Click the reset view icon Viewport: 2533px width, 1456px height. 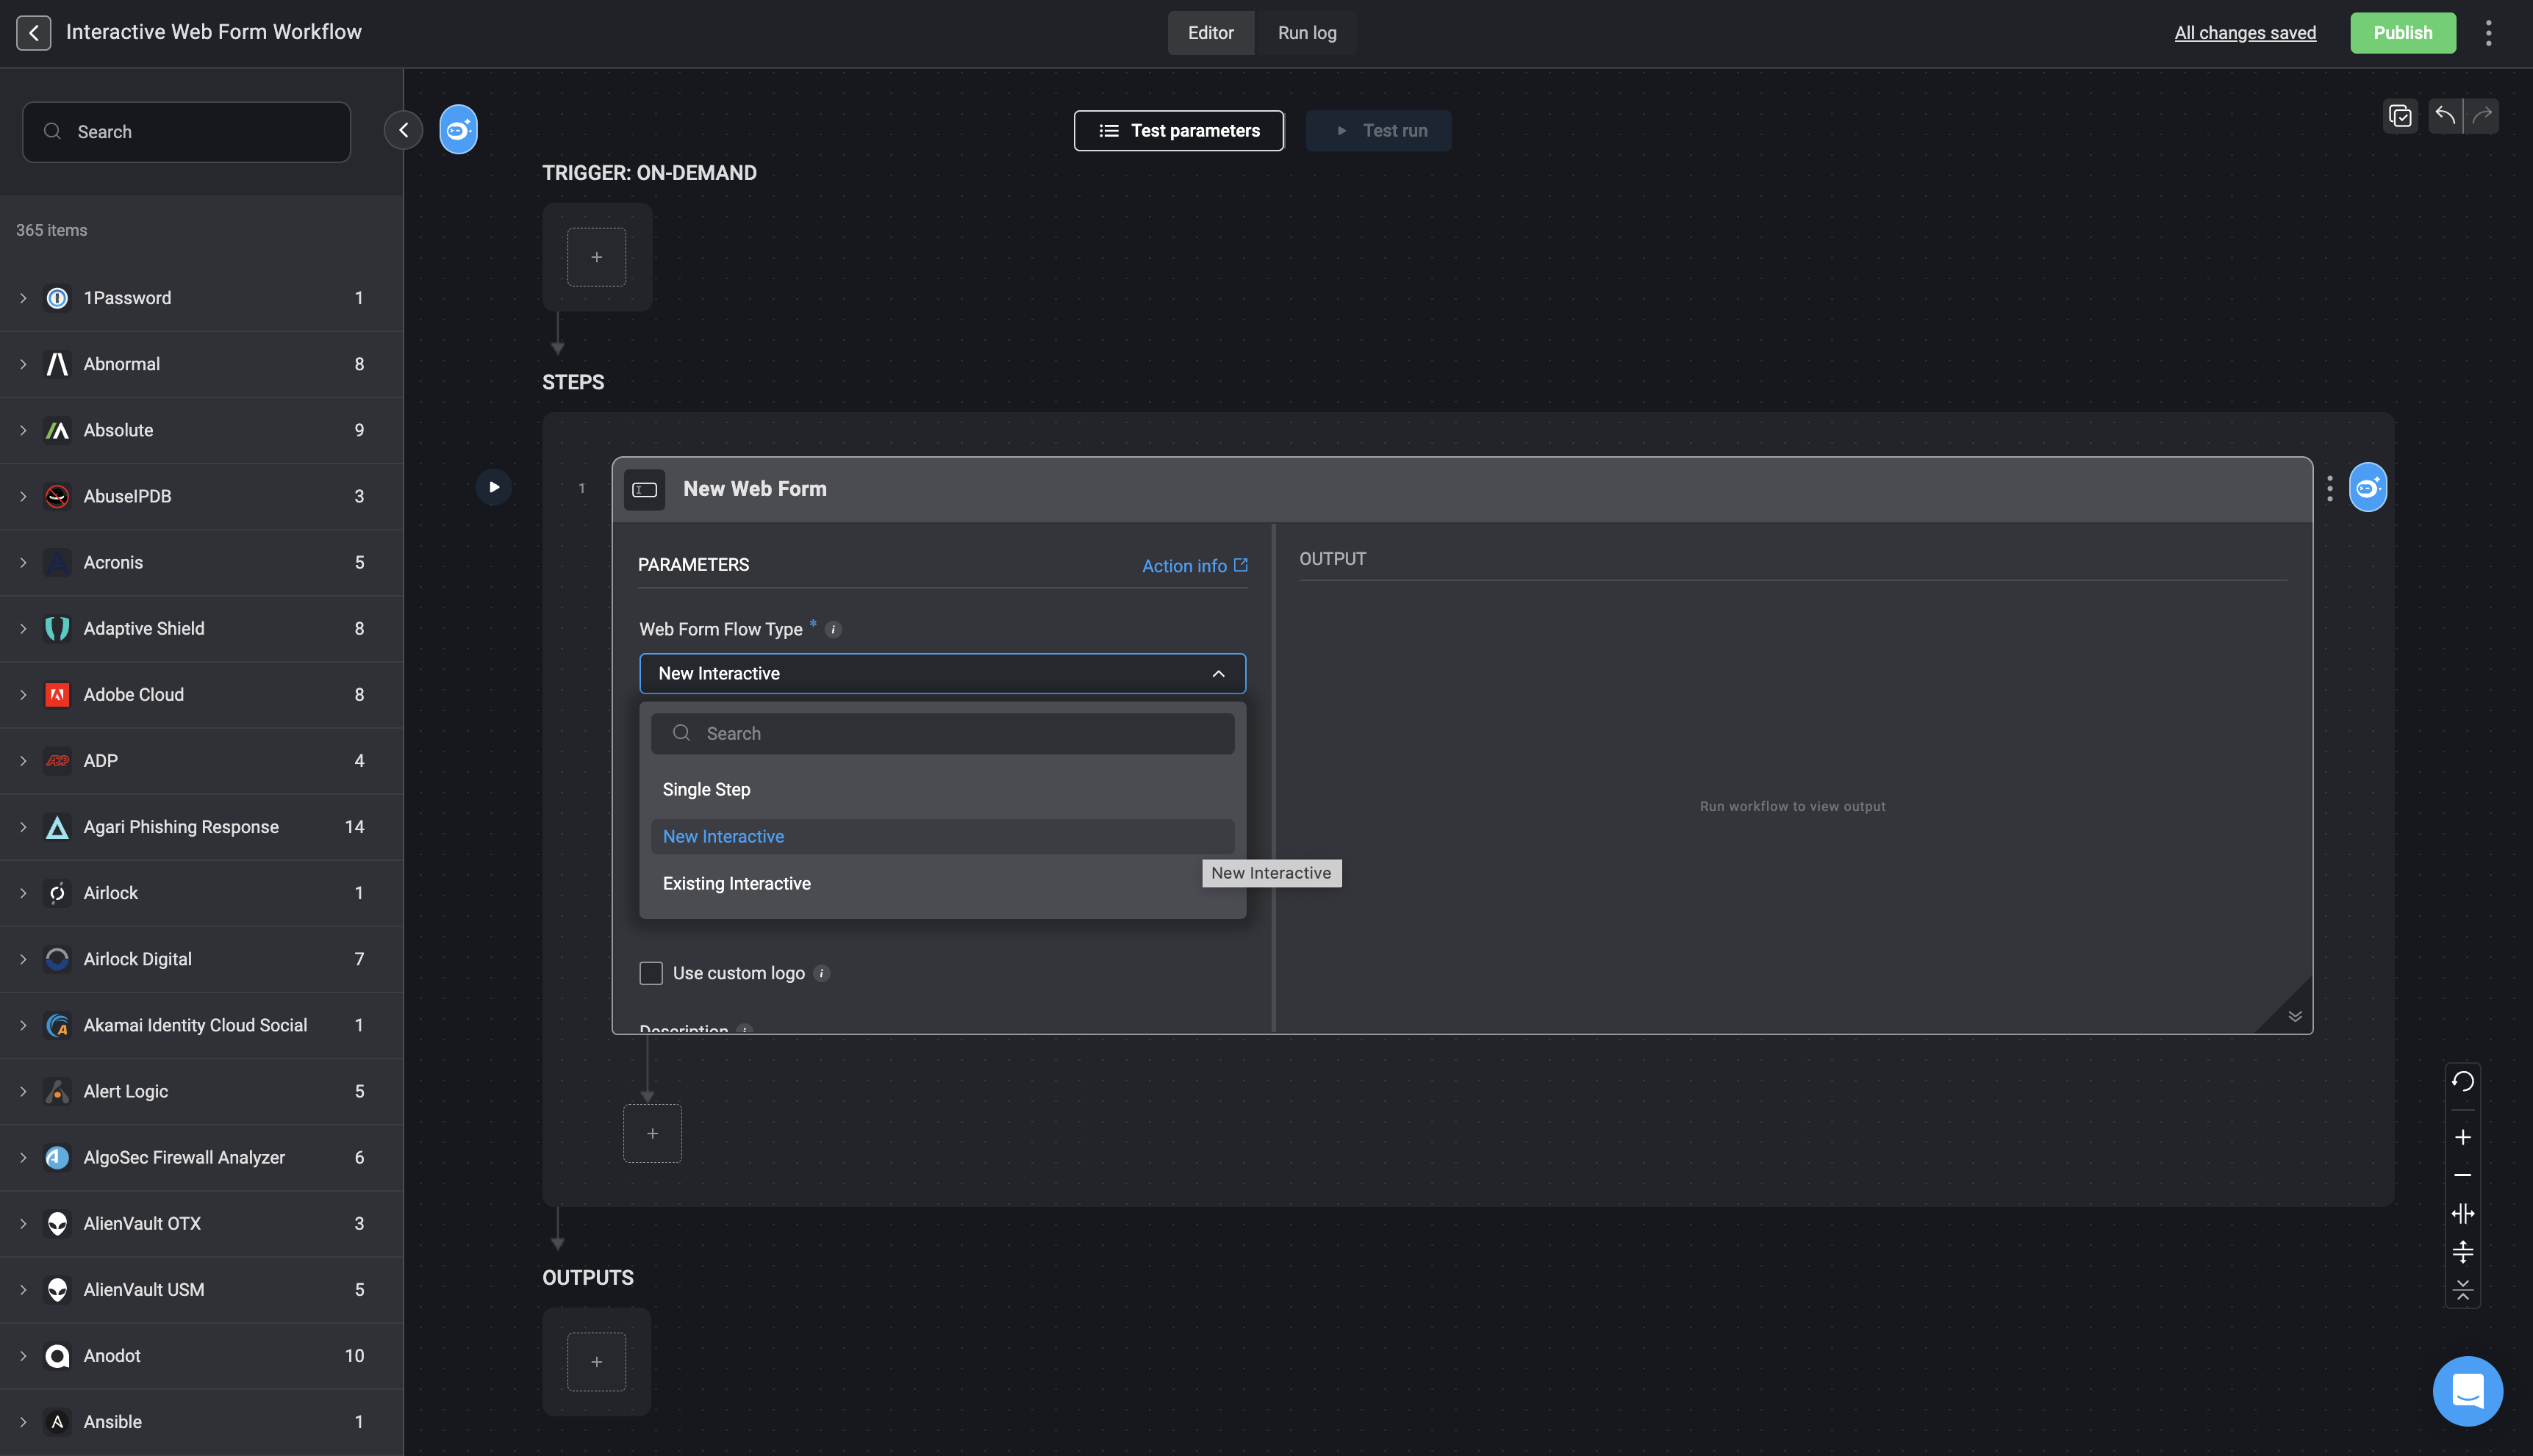coord(2463,1082)
